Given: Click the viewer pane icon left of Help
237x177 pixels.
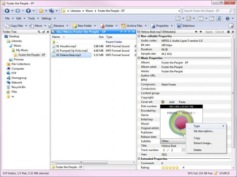Looking at the screenshot, I should (219, 18).
